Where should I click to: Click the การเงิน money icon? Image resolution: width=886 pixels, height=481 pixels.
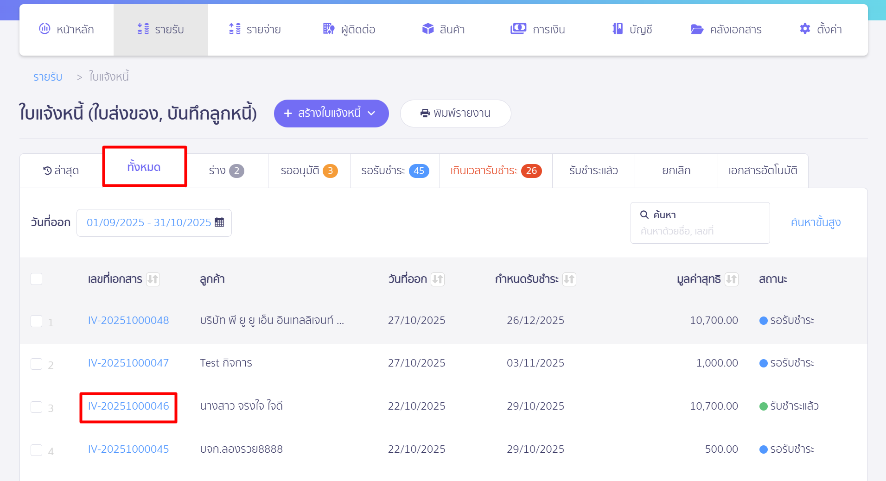click(518, 29)
